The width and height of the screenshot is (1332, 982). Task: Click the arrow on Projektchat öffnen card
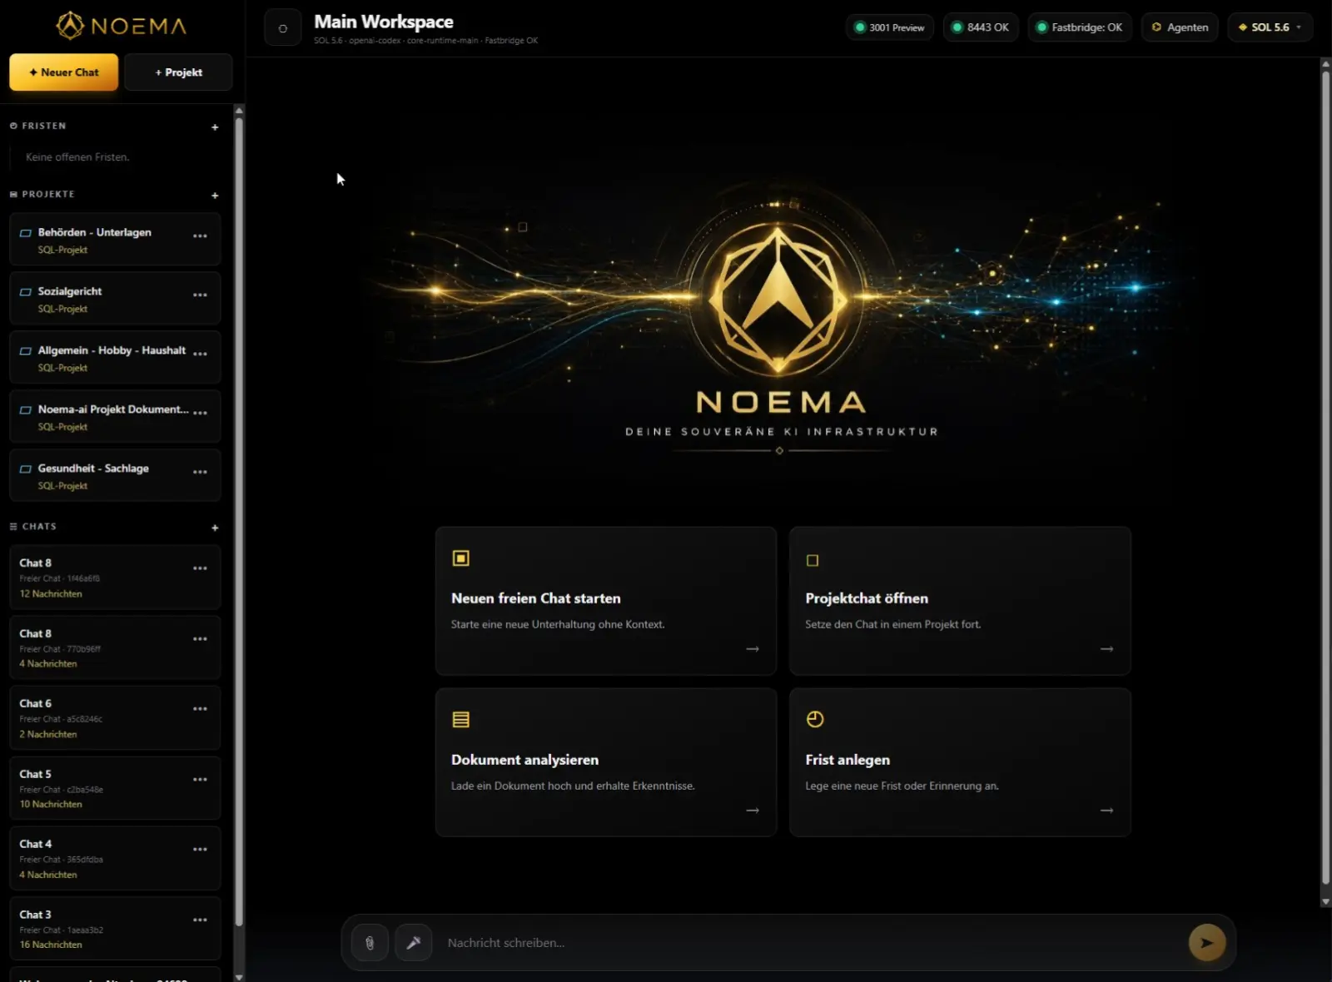coord(1106,649)
